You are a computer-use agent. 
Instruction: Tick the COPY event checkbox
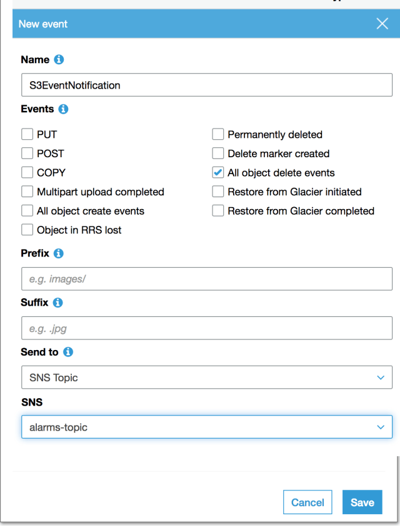27,173
